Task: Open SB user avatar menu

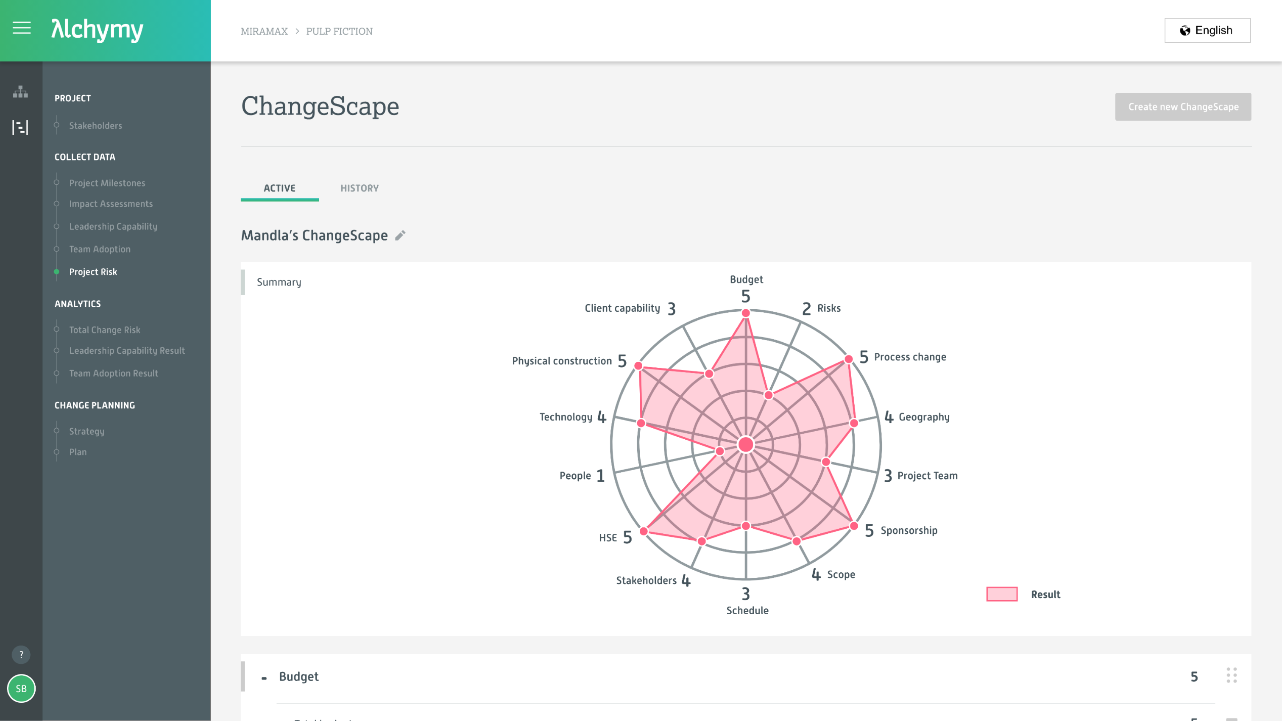Action: click(x=21, y=688)
